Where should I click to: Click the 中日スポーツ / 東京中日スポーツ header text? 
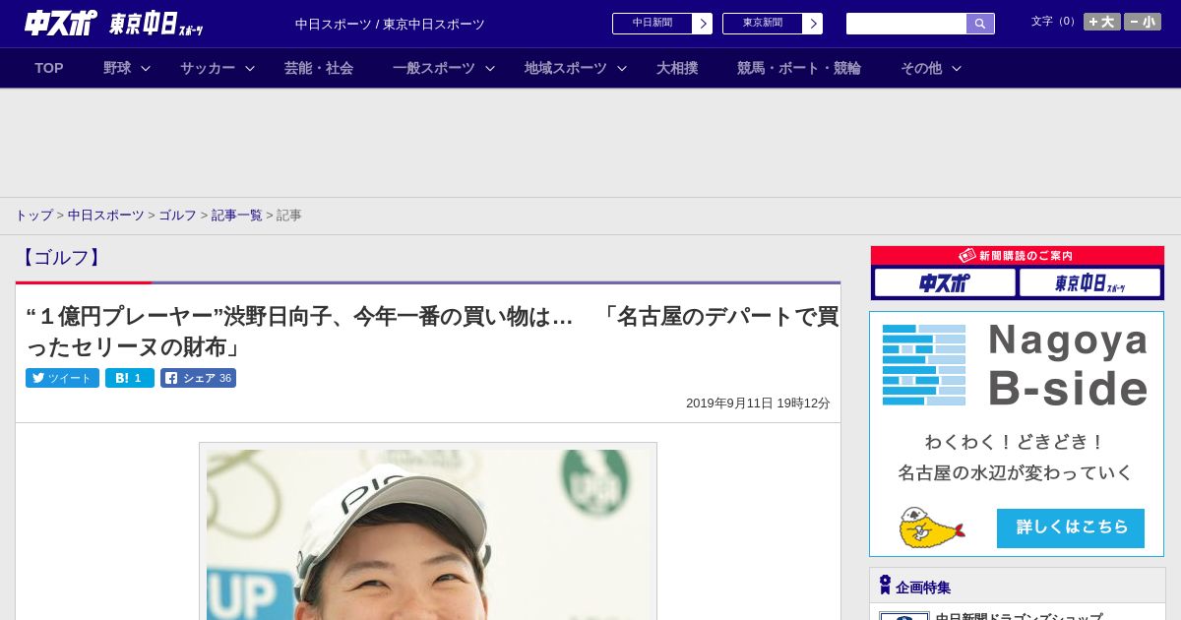390,25
